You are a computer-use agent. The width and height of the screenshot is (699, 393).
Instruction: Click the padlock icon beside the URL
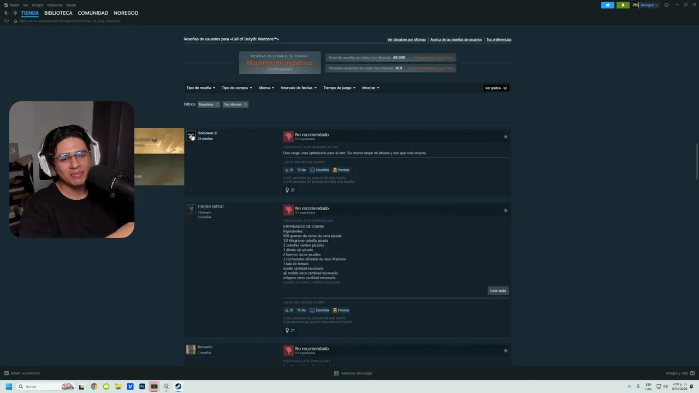pyautogui.click(x=15, y=21)
